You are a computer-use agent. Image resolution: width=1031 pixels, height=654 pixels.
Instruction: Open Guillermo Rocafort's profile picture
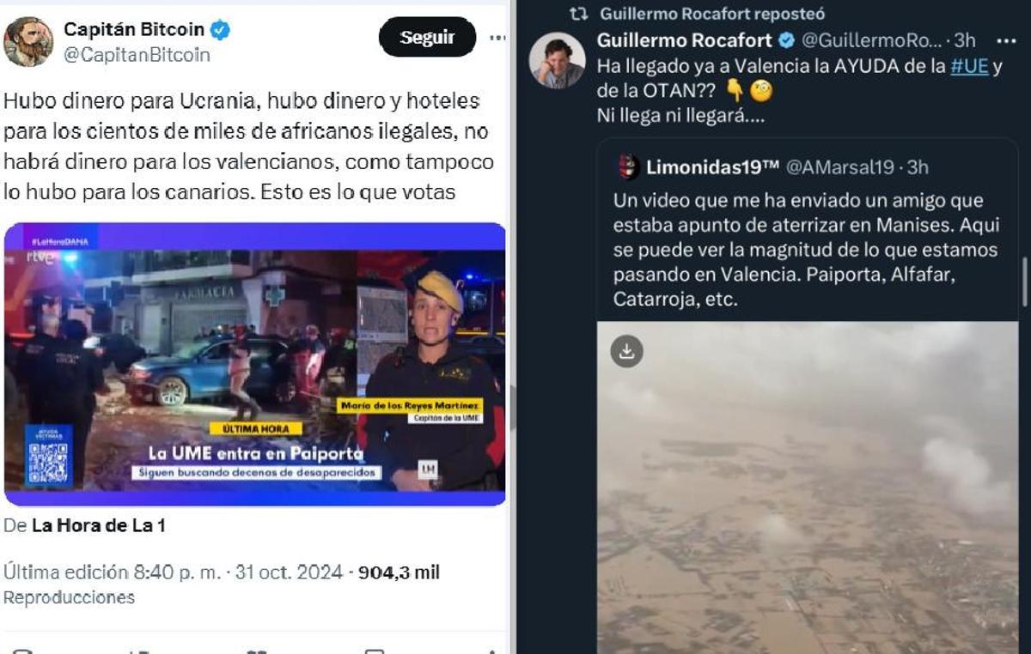[557, 60]
